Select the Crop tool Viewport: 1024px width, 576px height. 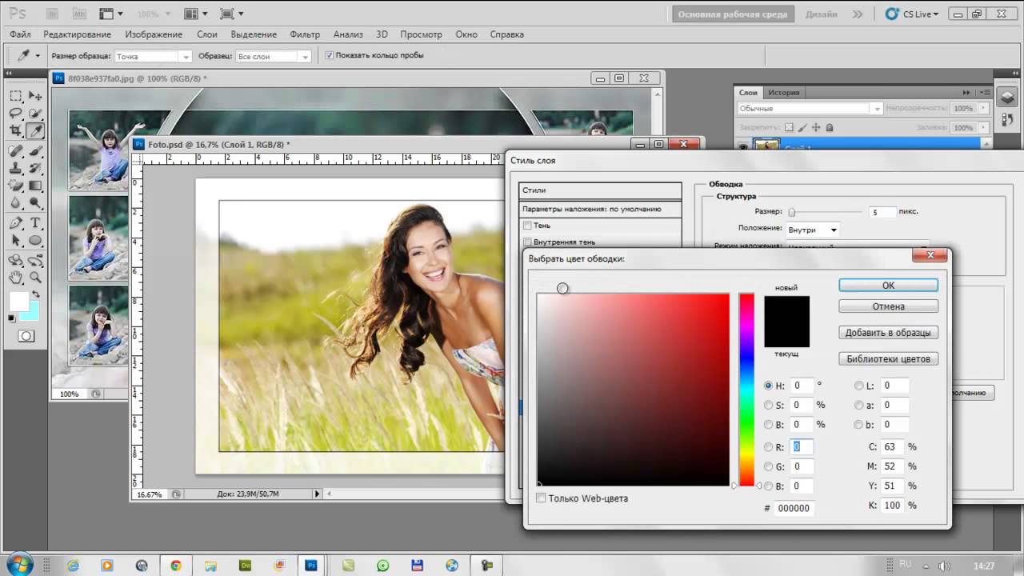(15, 130)
